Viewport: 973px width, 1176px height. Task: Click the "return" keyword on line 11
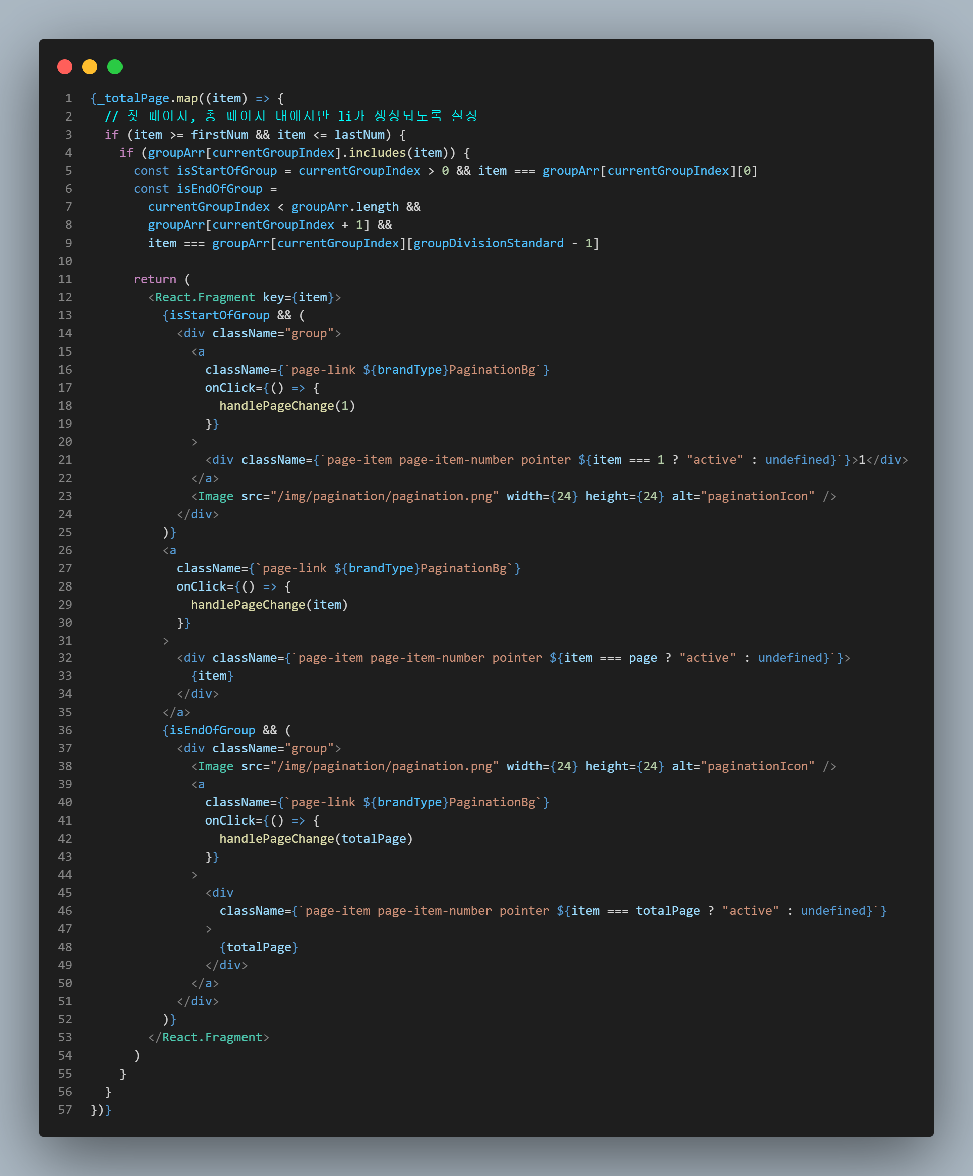155,279
